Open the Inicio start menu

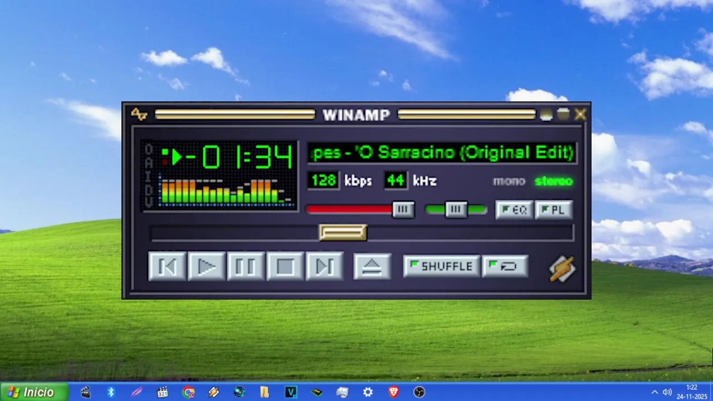tap(34, 392)
